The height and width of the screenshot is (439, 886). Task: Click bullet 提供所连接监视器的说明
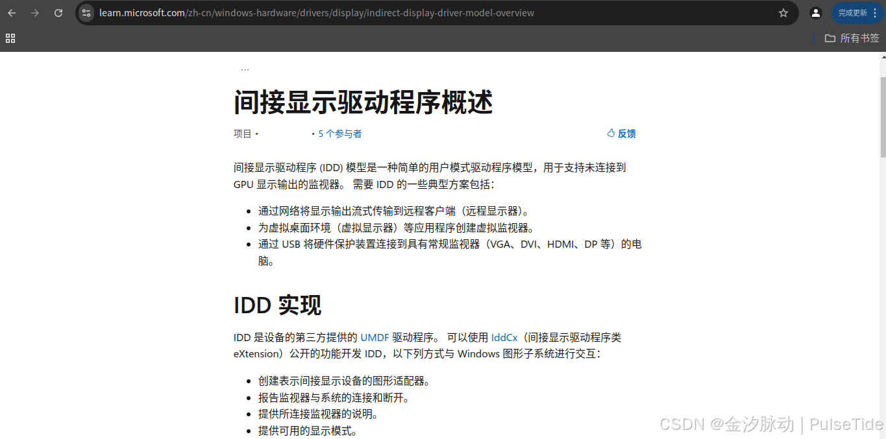318,414
